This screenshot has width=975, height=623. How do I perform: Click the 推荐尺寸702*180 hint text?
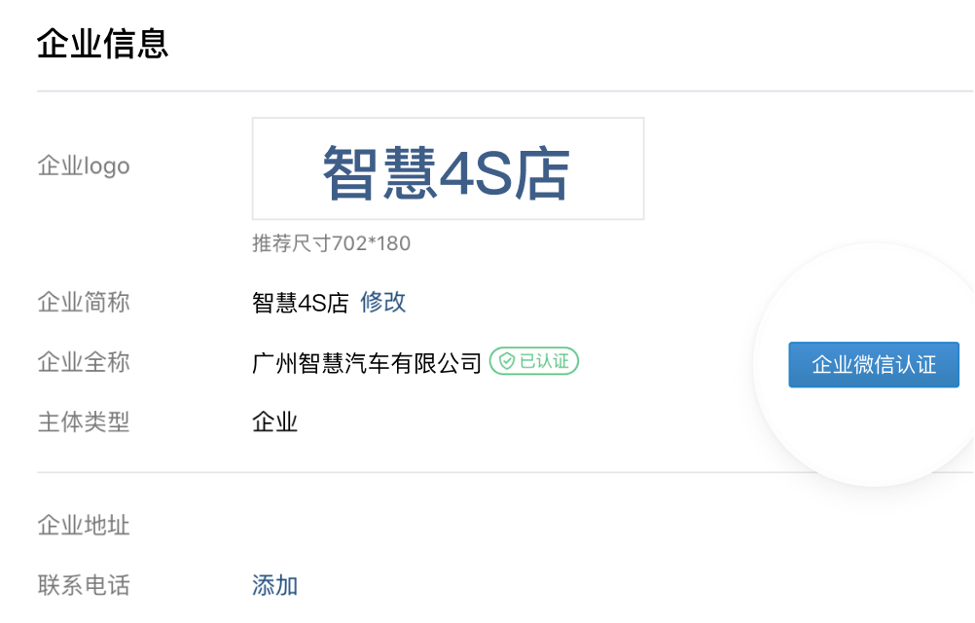[x=331, y=244]
